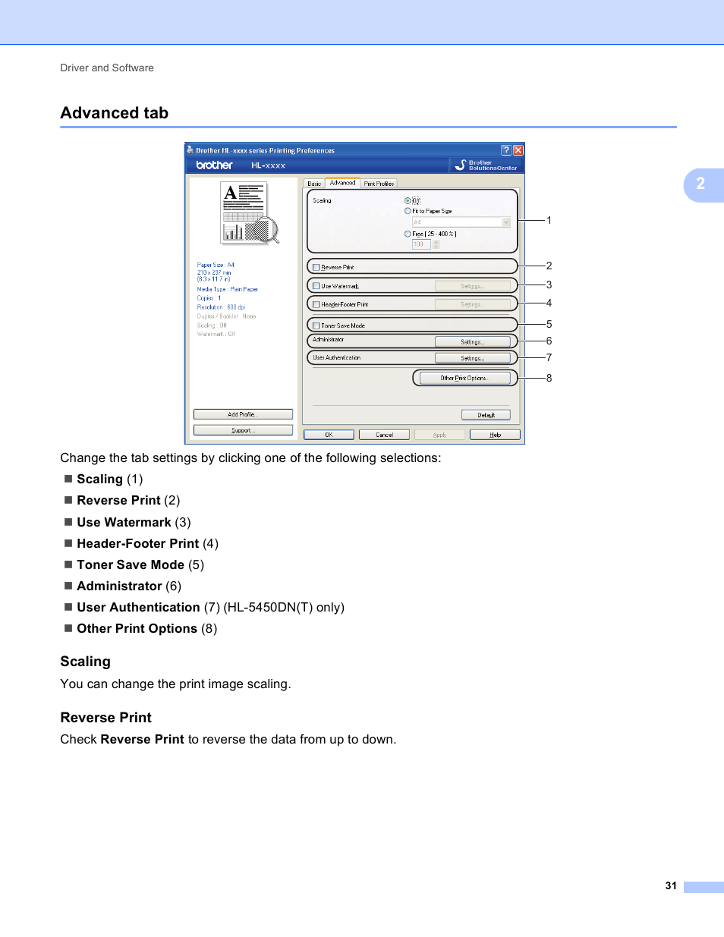
Task: Select the Advanced tab
Action: coord(342,183)
